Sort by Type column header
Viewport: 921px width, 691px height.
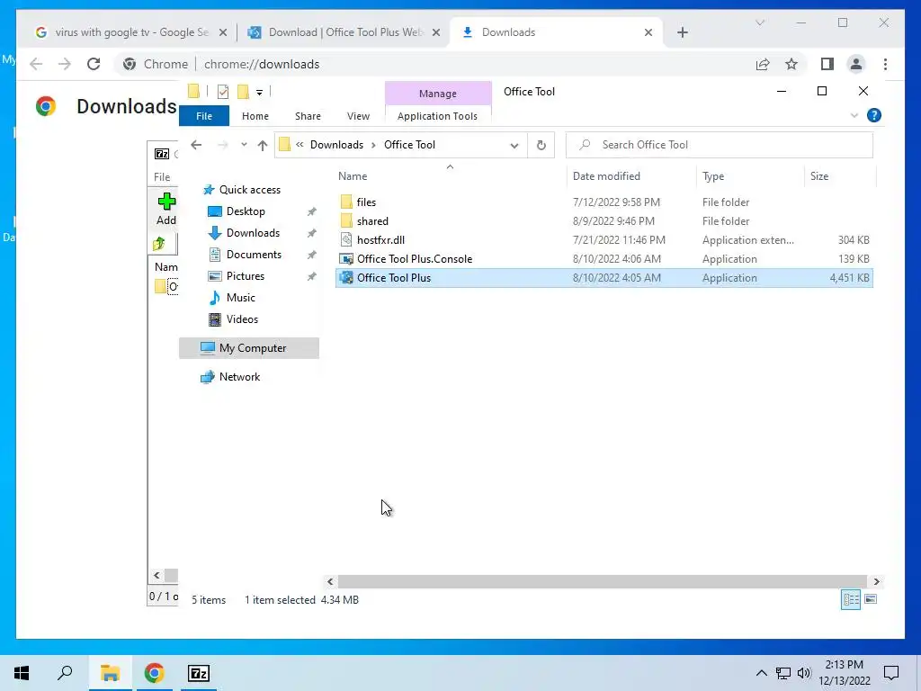pos(713,175)
